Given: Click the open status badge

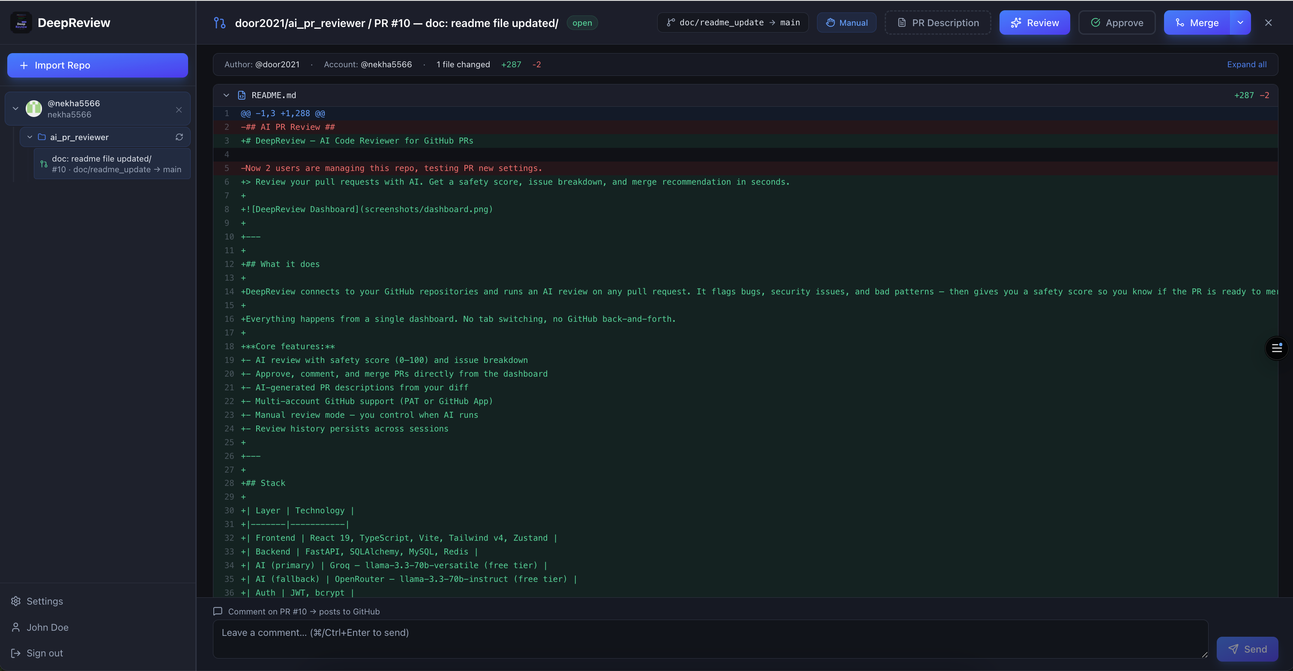Looking at the screenshot, I should coord(582,23).
